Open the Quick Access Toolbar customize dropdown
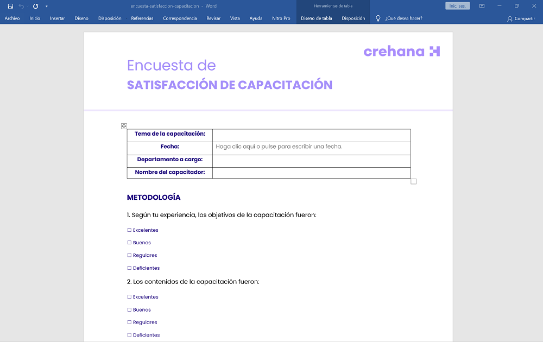The height and width of the screenshot is (342, 543). point(47,7)
